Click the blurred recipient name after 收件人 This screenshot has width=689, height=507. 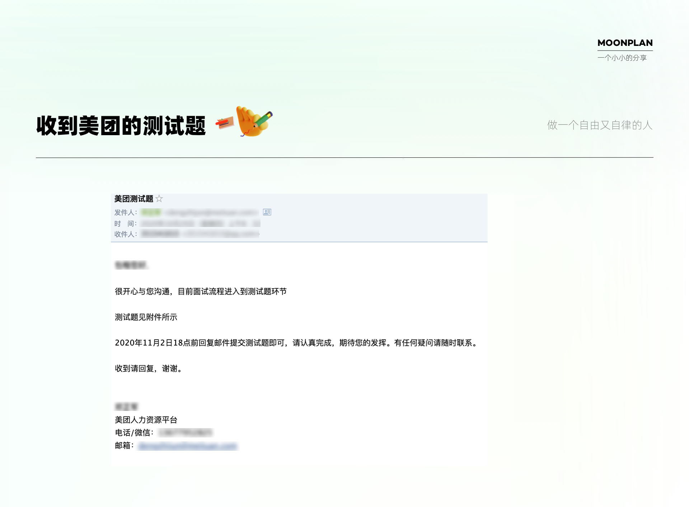tap(160, 234)
